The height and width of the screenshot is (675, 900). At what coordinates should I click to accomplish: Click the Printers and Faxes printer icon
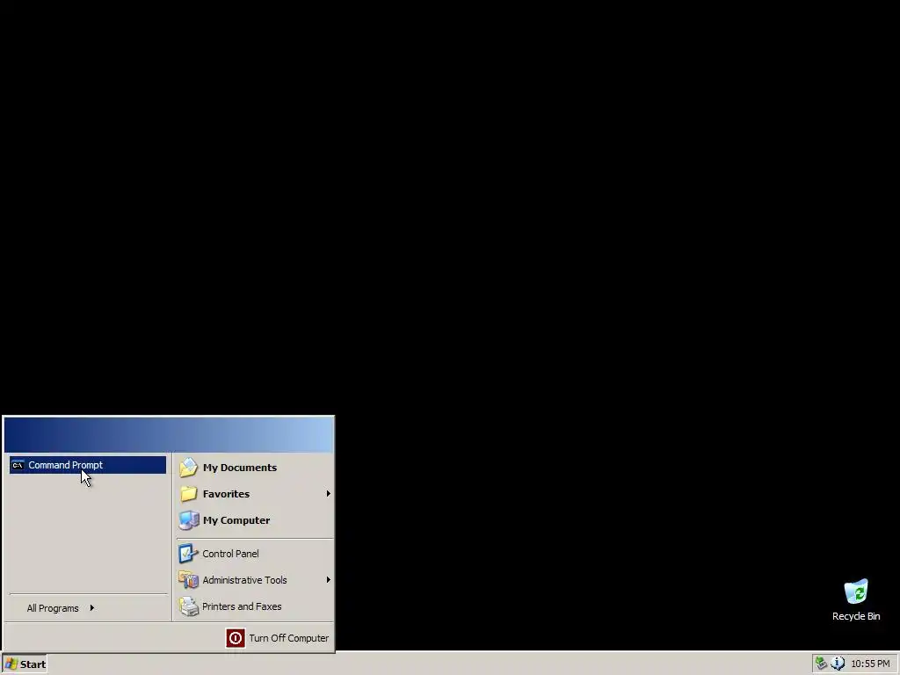coord(188,606)
